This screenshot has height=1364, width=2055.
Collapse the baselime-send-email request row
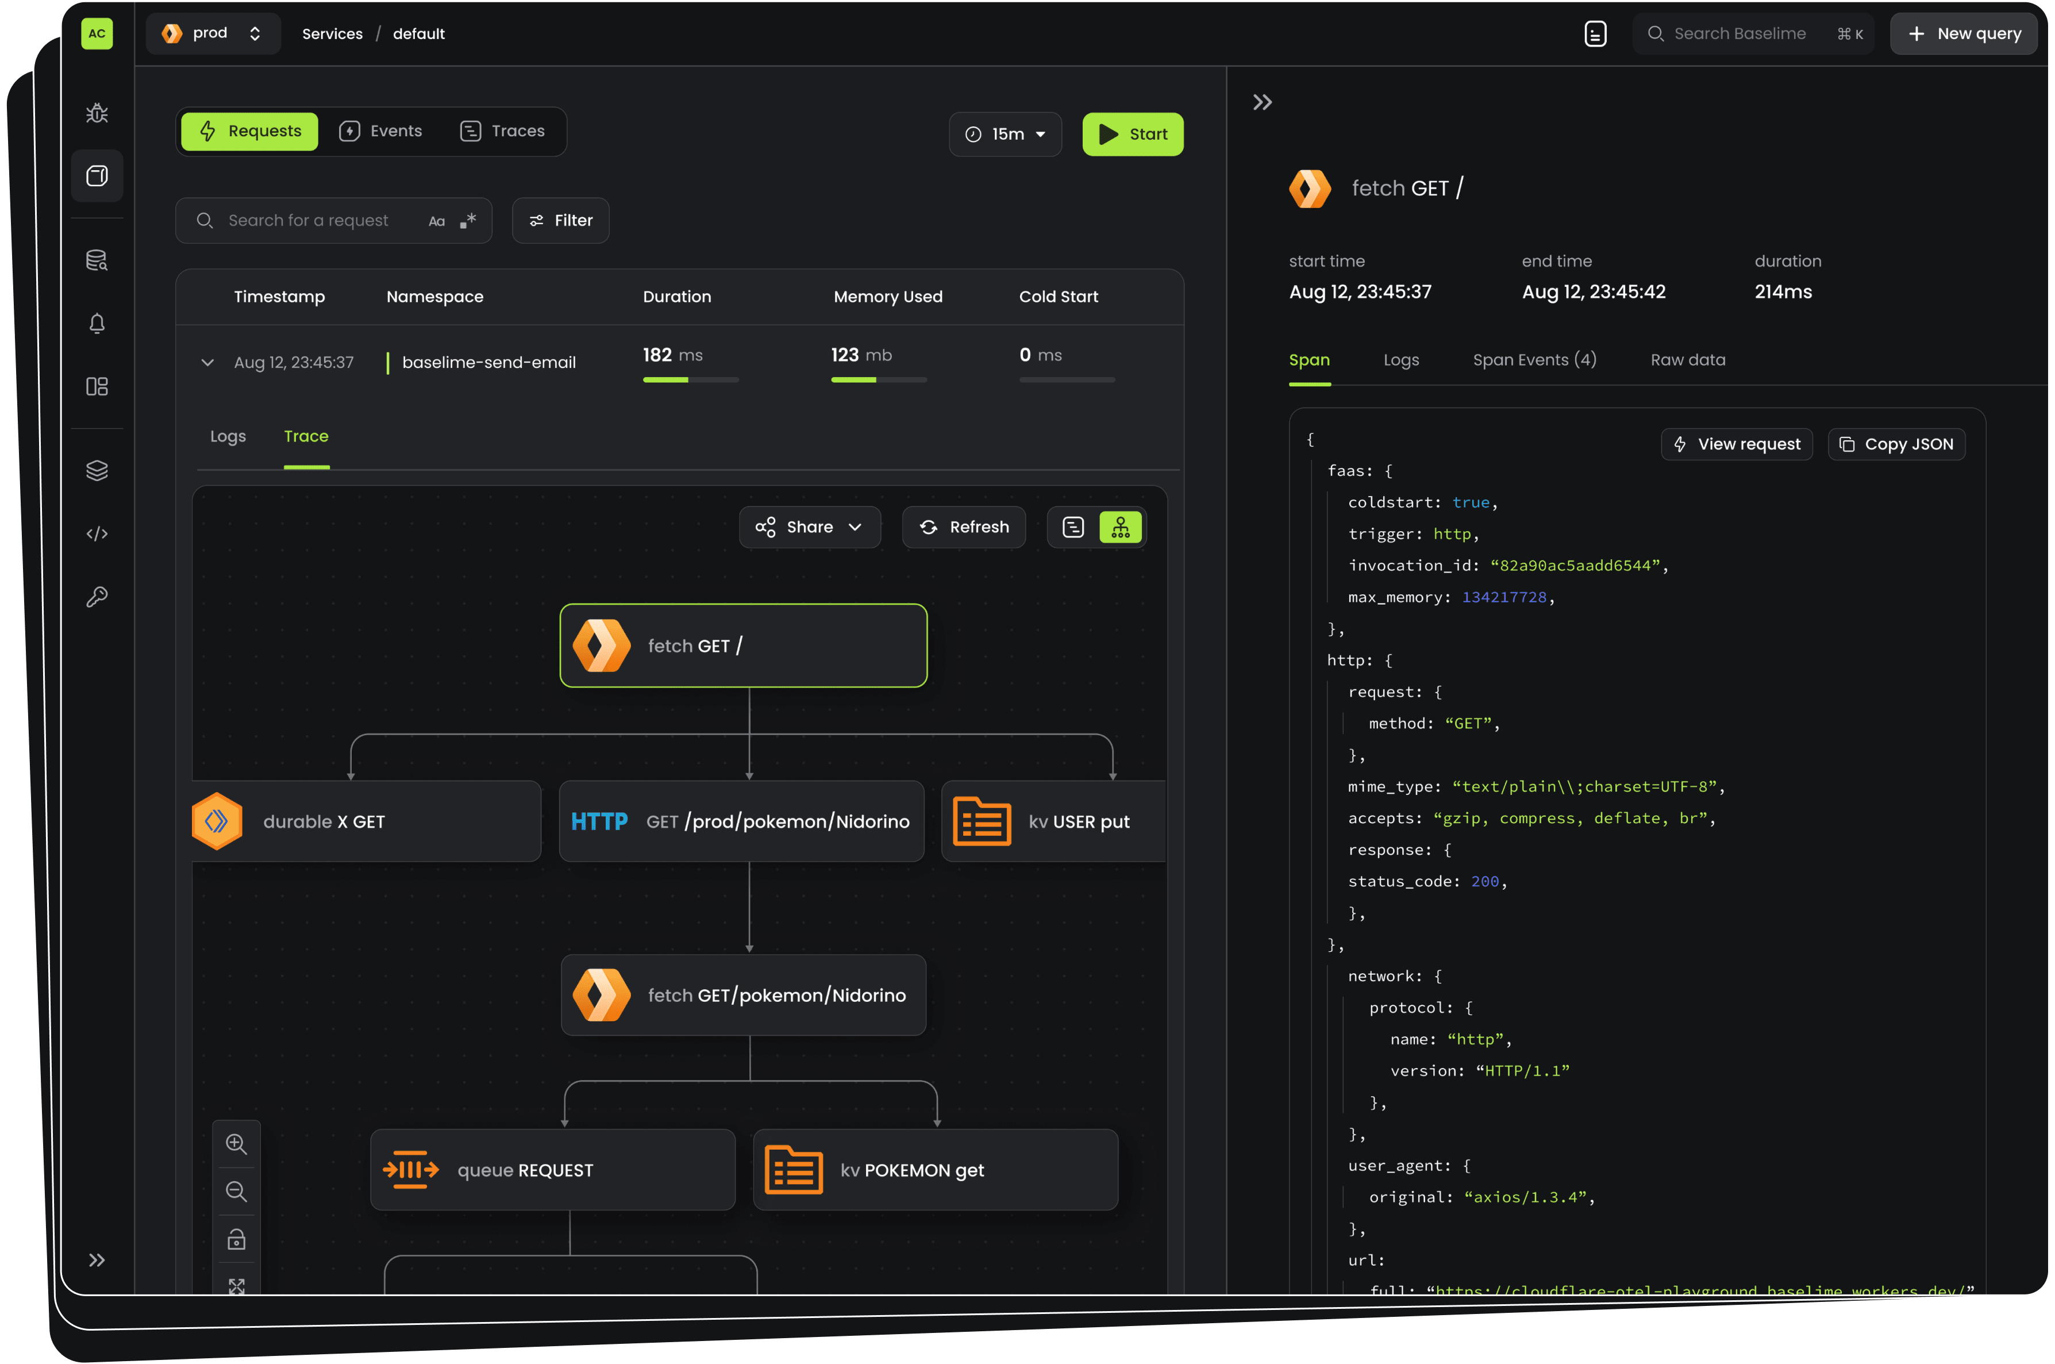tap(207, 362)
